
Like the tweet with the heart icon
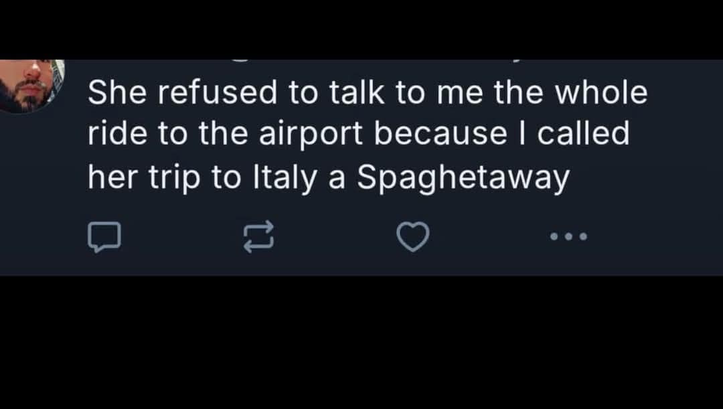pos(413,237)
